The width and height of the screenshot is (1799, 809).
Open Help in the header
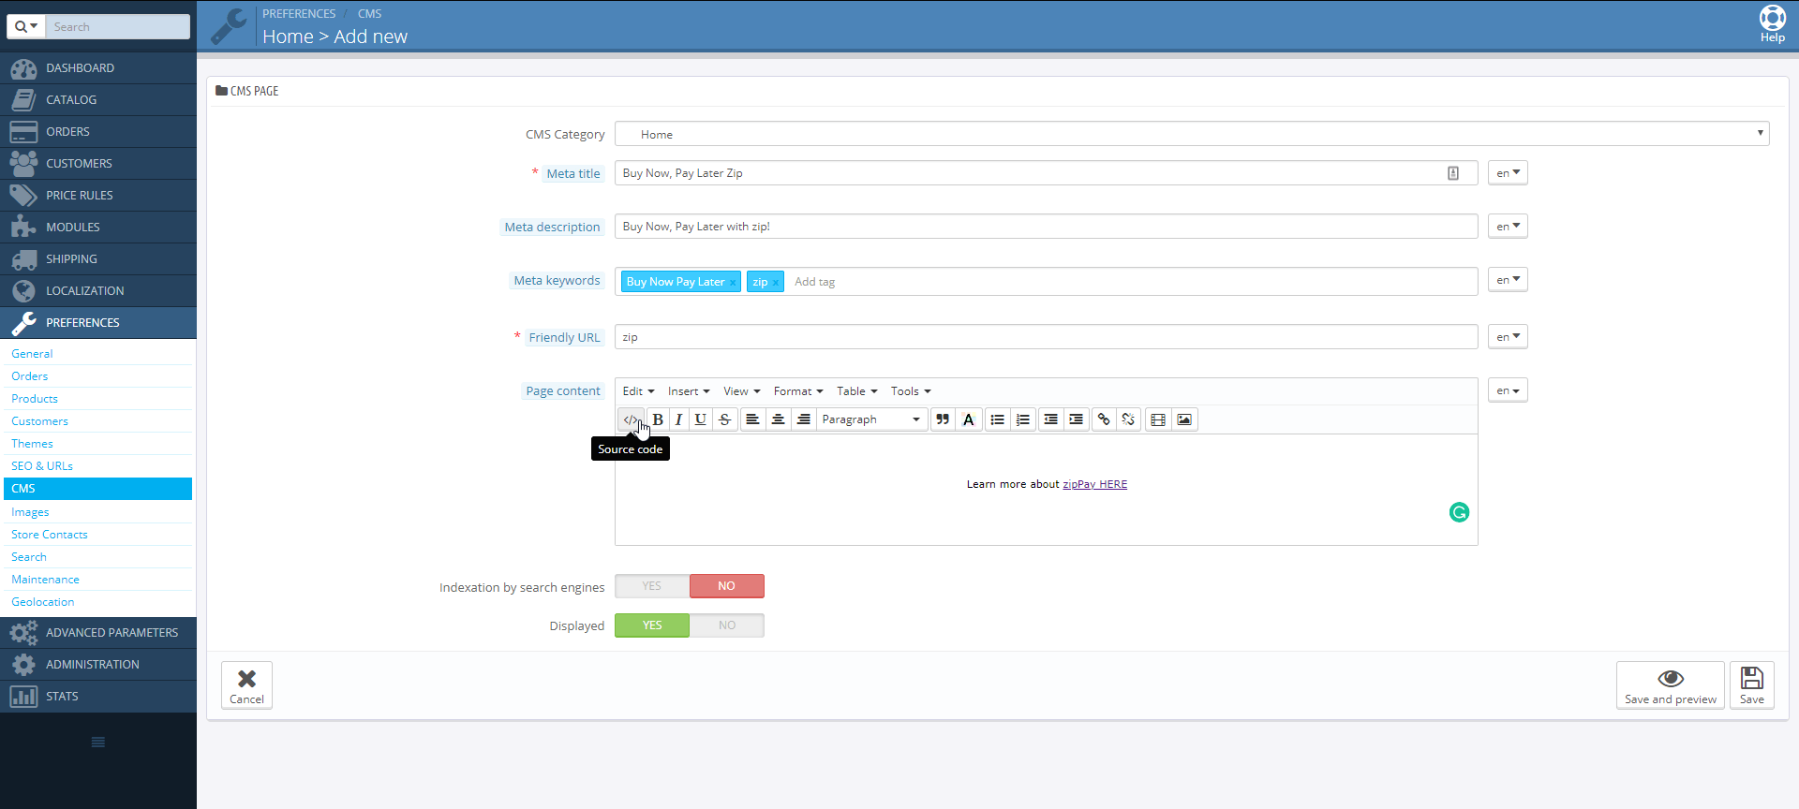click(x=1772, y=24)
